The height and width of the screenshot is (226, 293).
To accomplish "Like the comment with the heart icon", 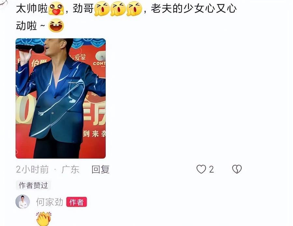I will coord(201,169).
